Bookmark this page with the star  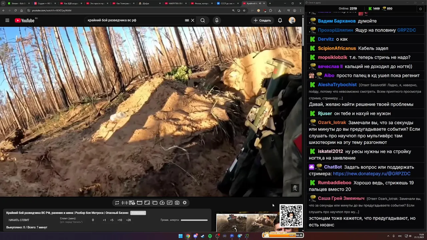[x=244, y=10]
